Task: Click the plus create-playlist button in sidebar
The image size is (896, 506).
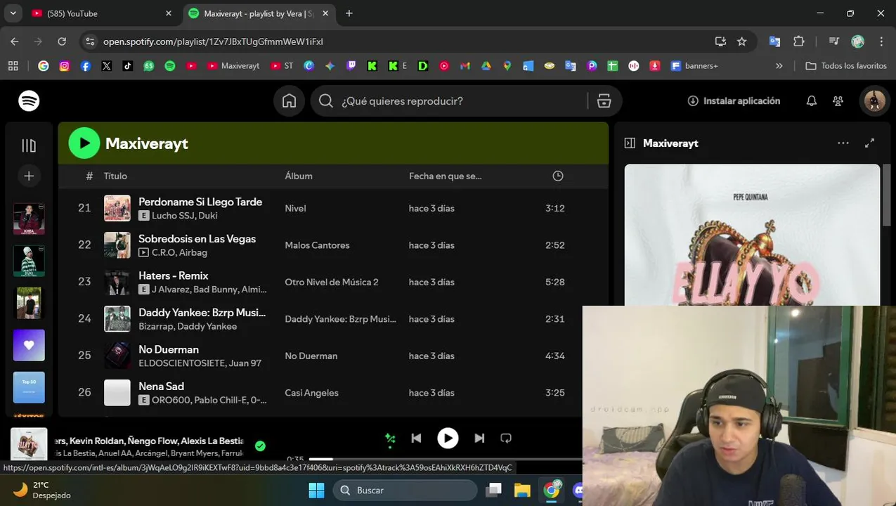Action: (x=29, y=176)
